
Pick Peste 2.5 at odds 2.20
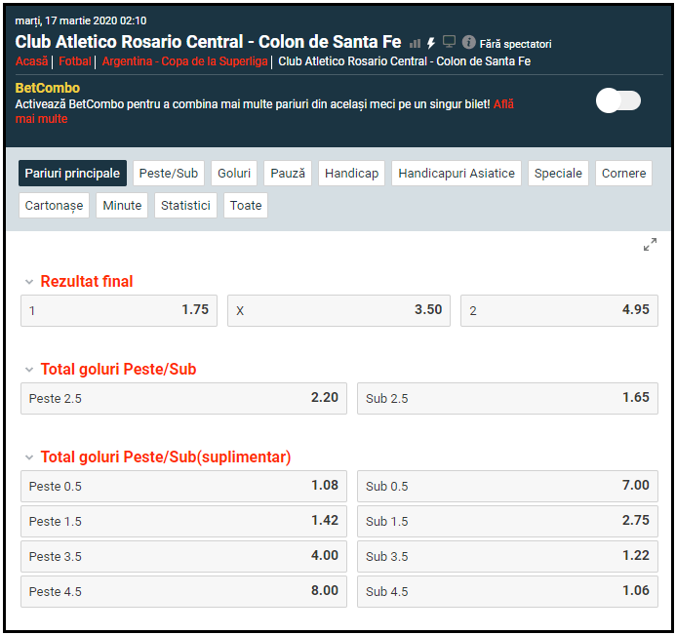click(x=183, y=398)
